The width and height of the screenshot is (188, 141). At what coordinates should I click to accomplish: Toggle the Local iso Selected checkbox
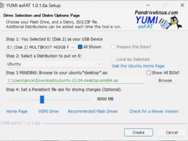pos(113,59)
